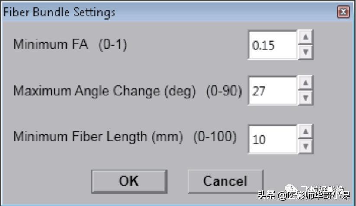Select the Minimum Fiber Length text field
Screen dimensions: 356x206
pyautogui.click(x=272, y=139)
